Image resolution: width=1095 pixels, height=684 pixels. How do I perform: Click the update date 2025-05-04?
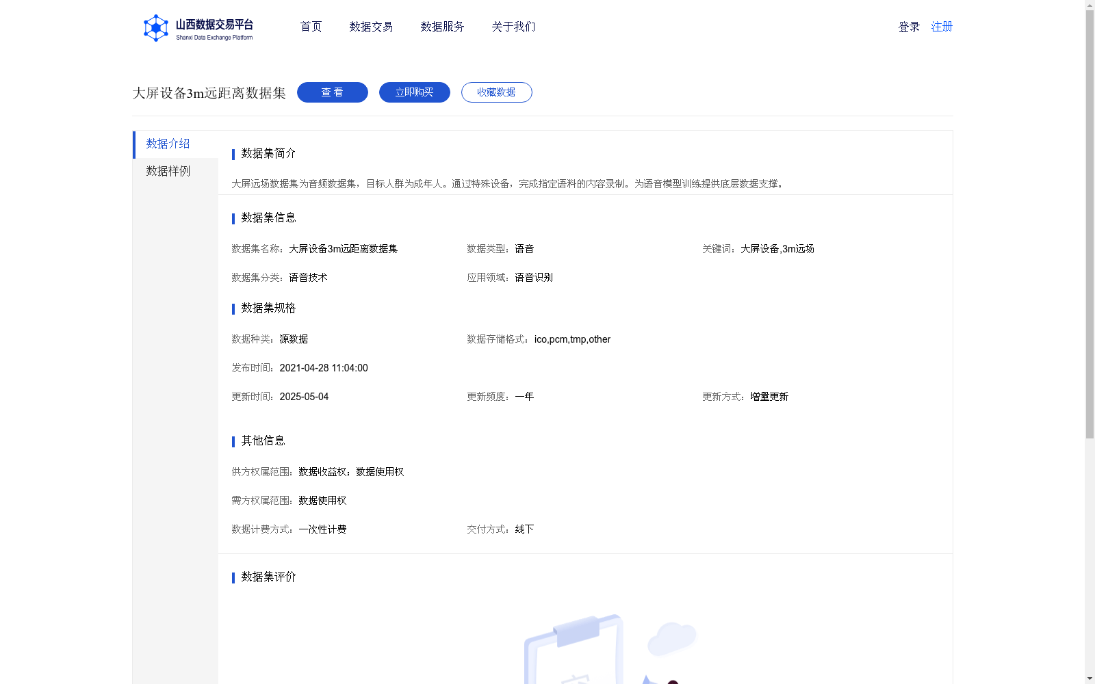click(304, 397)
